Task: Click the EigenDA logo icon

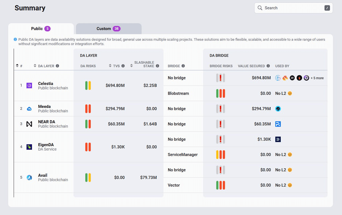Action: (29, 147)
